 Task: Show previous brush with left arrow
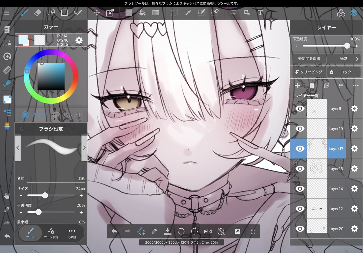[x=18, y=148]
